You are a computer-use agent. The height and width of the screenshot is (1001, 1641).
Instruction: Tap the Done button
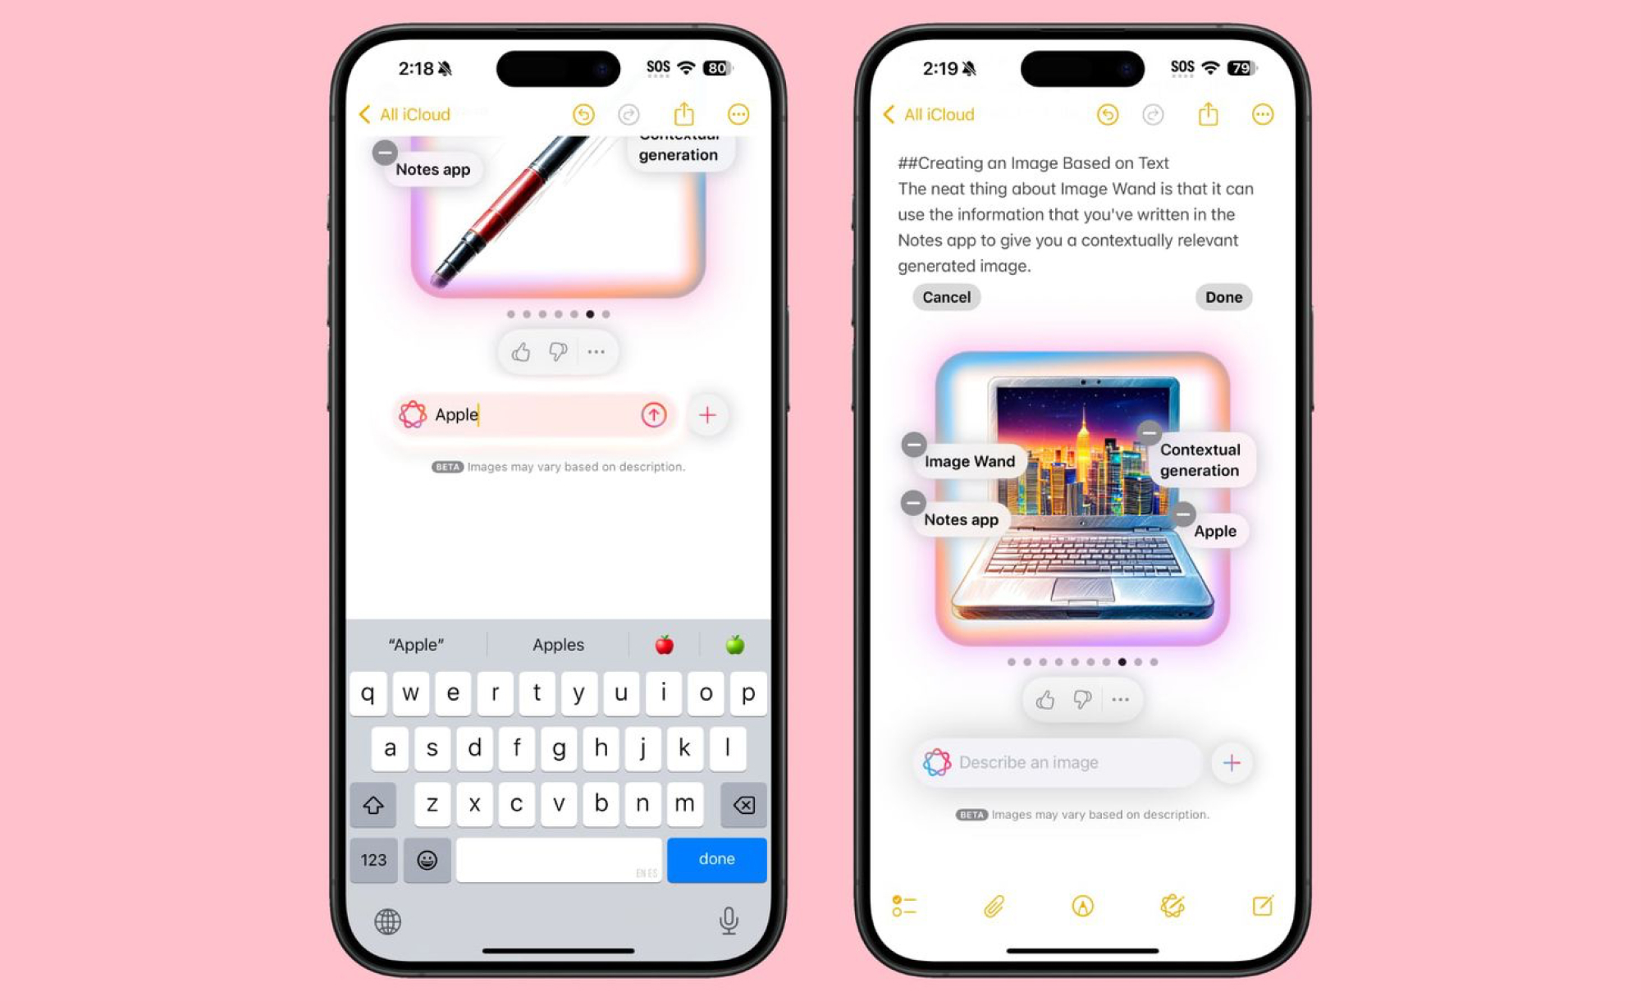tap(1223, 296)
